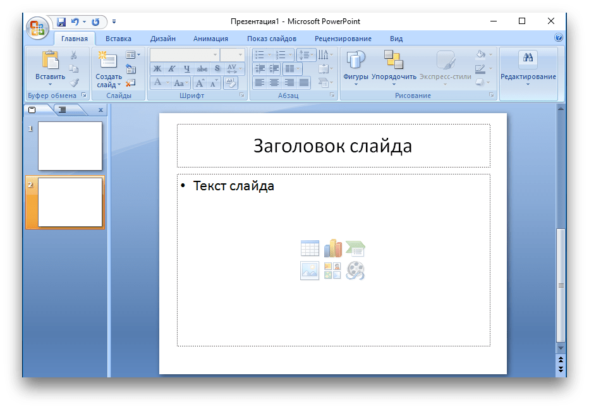The height and width of the screenshot is (409, 589).
Task: Click the Создать слайд button
Action: [108, 61]
